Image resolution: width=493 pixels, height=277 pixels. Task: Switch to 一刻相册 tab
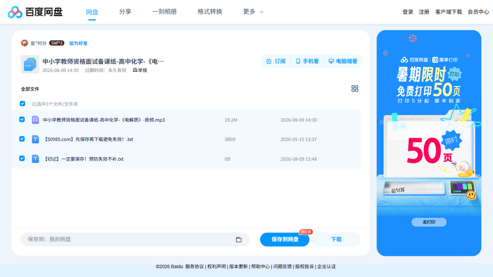click(x=164, y=12)
